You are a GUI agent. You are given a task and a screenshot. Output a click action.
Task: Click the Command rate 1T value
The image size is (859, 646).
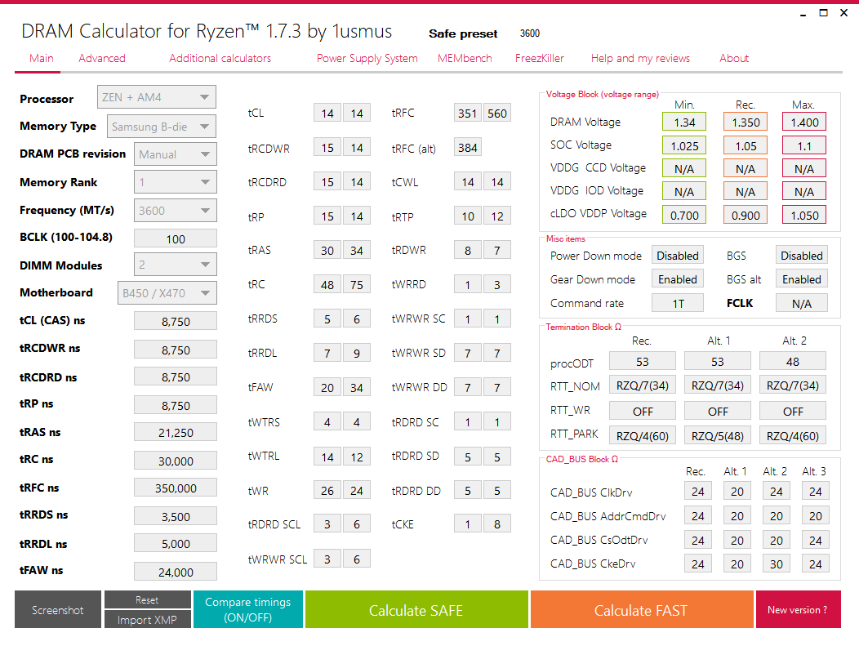tap(678, 303)
